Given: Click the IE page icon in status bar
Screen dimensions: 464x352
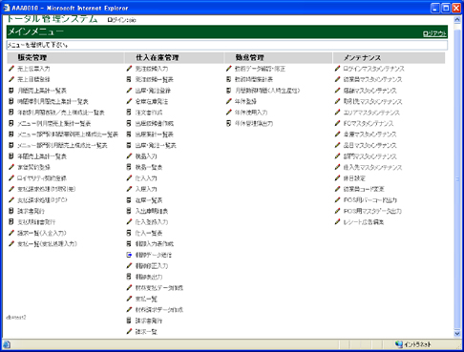Looking at the screenshot, I should [x=7, y=344].
